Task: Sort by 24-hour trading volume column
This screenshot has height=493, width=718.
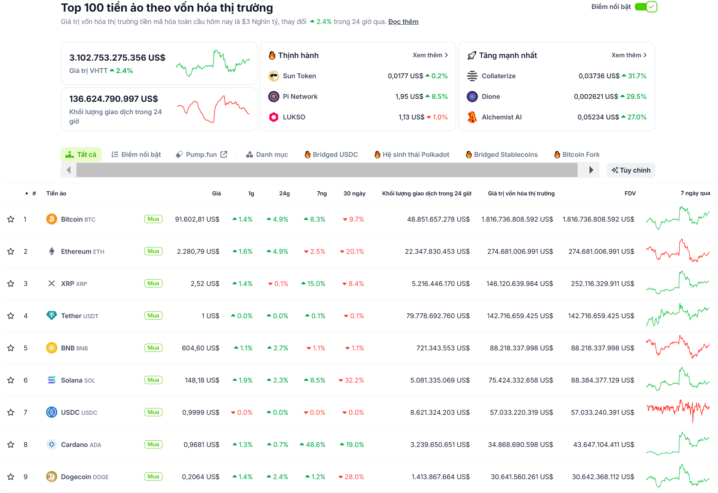Action: coord(427,193)
